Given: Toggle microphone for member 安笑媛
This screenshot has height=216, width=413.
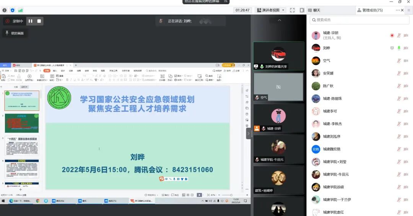Looking at the screenshot, I should 399,73.
